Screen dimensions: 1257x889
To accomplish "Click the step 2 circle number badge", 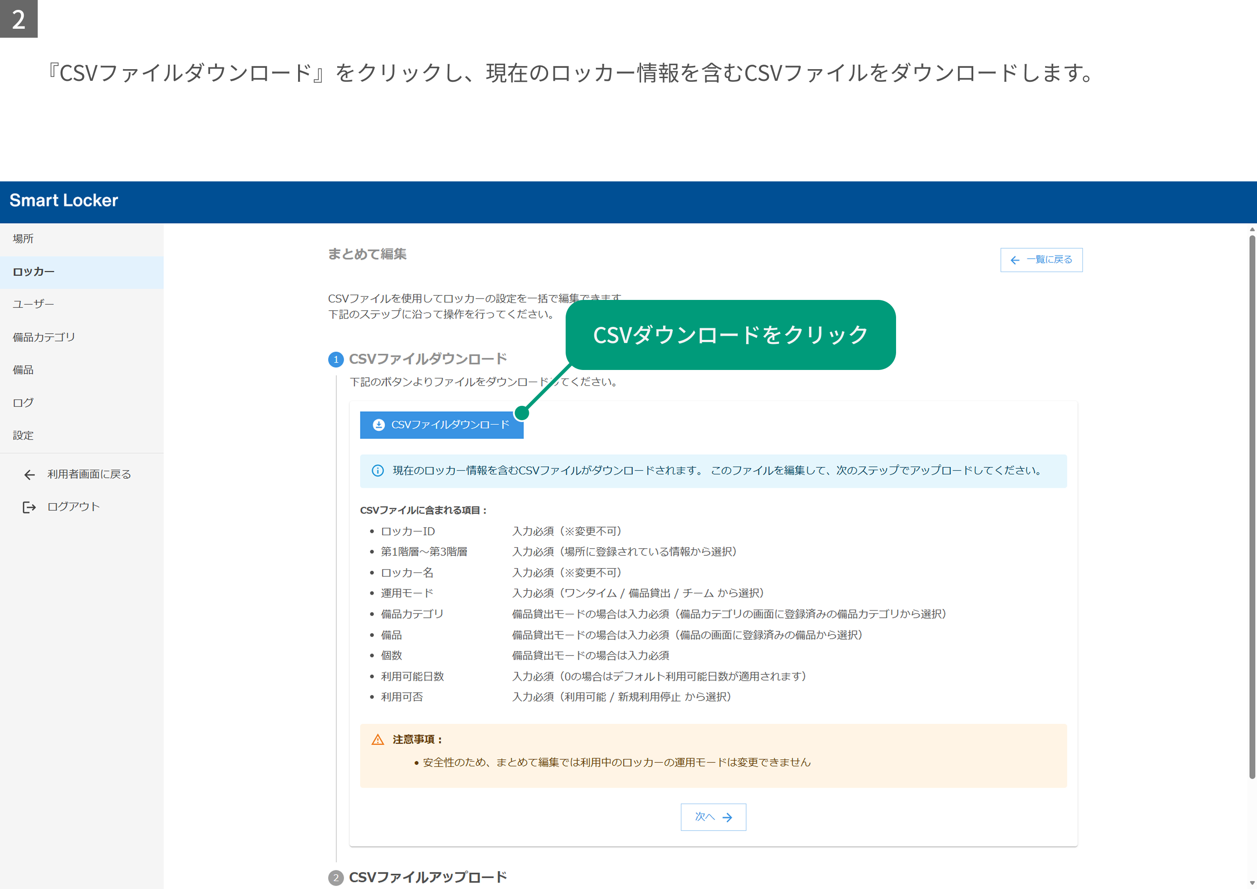I will tap(336, 877).
